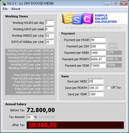129x133 pixels.
Task: Click the SSC colored cubes logo
Action: coord(78,18)
